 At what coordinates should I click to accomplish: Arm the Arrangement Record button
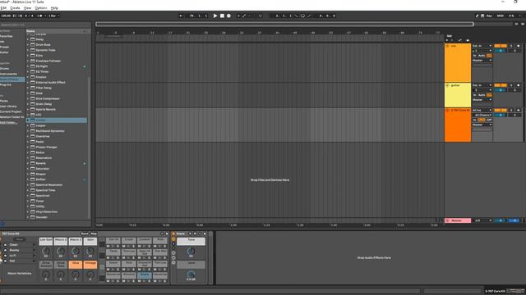point(228,16)
